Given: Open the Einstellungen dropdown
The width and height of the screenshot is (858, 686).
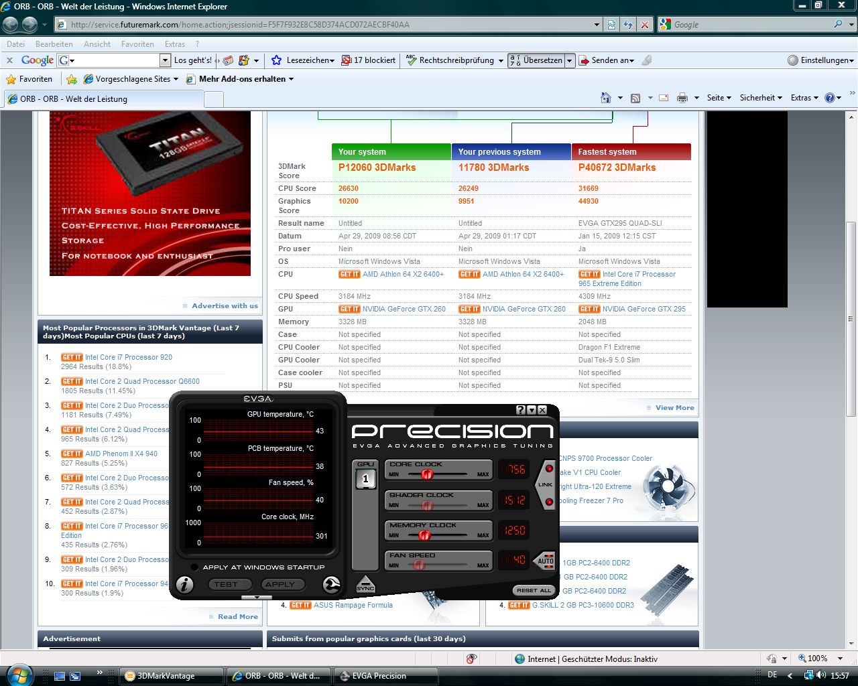Looking at the screenshot, I should point(821,60).
